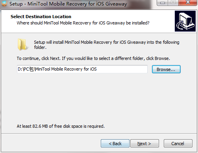Screen dimensions: 198x153
Task: Cancel the installation setup
Action: click(178, 144)
